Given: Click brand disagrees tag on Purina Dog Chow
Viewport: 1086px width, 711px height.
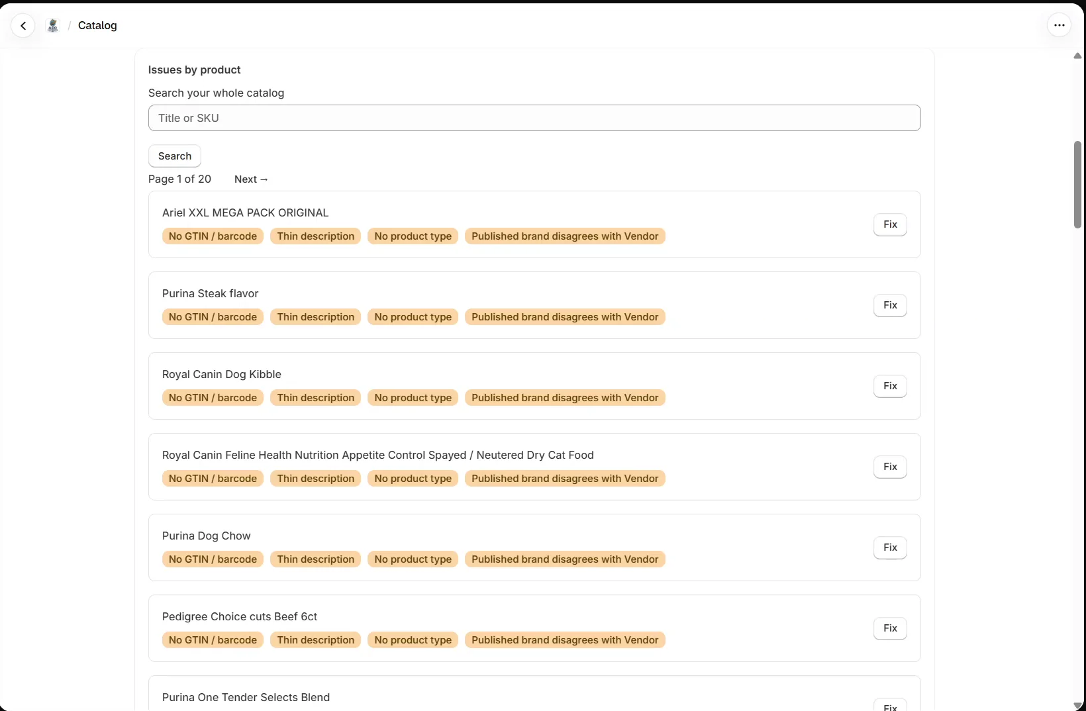Looking at the screenshot, I should [565, 559].
